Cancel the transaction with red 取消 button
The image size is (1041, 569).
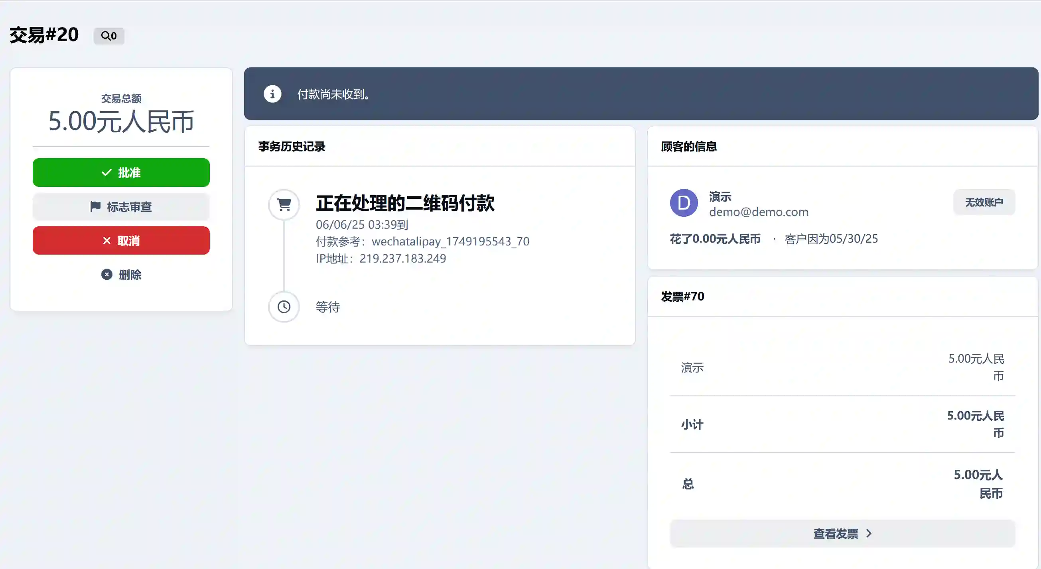tap(121, 241)
